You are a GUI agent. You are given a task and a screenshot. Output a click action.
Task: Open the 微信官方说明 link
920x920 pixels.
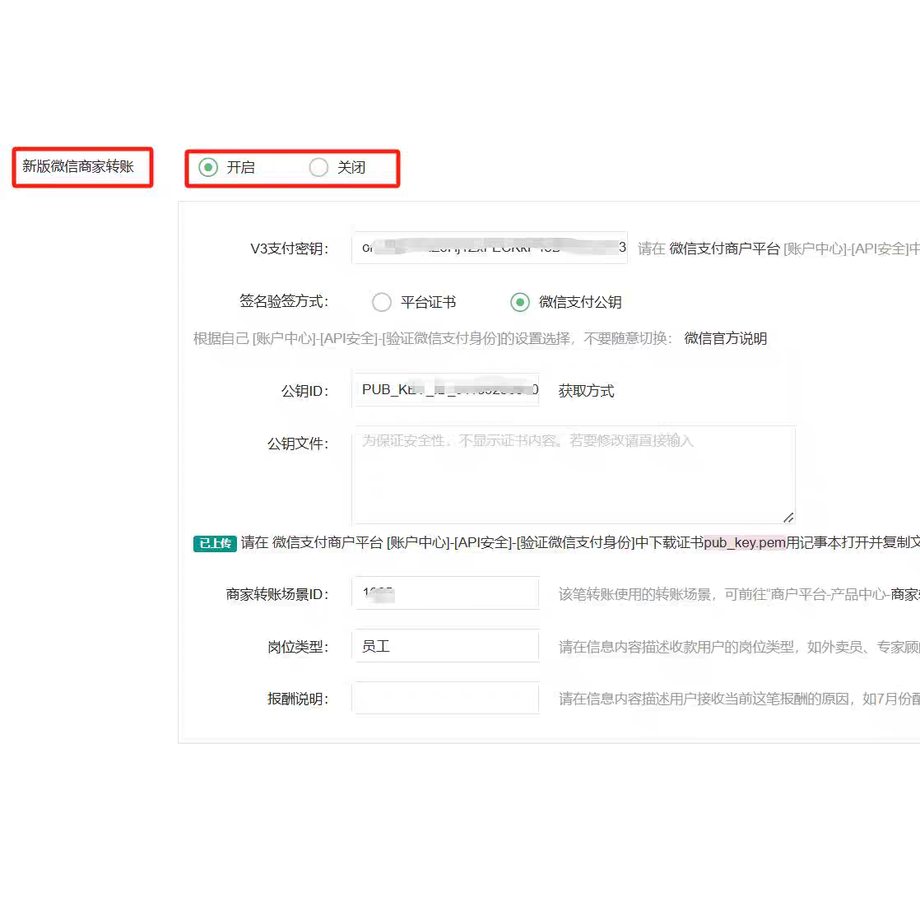725,338
